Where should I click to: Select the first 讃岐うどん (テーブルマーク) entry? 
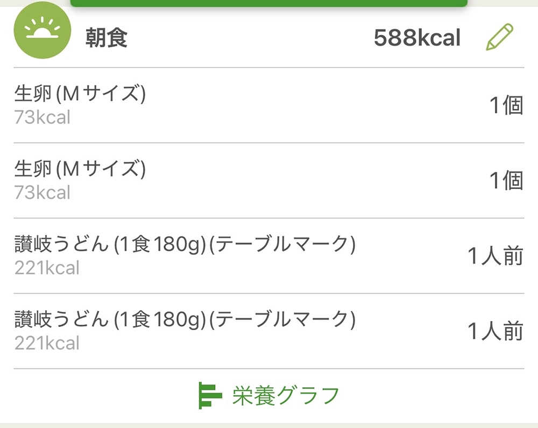point(185,246)
